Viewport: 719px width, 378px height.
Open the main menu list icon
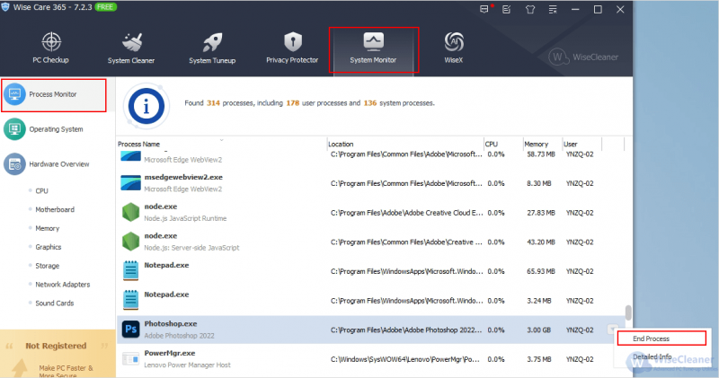pyautogui.click(x=553, y=9)
